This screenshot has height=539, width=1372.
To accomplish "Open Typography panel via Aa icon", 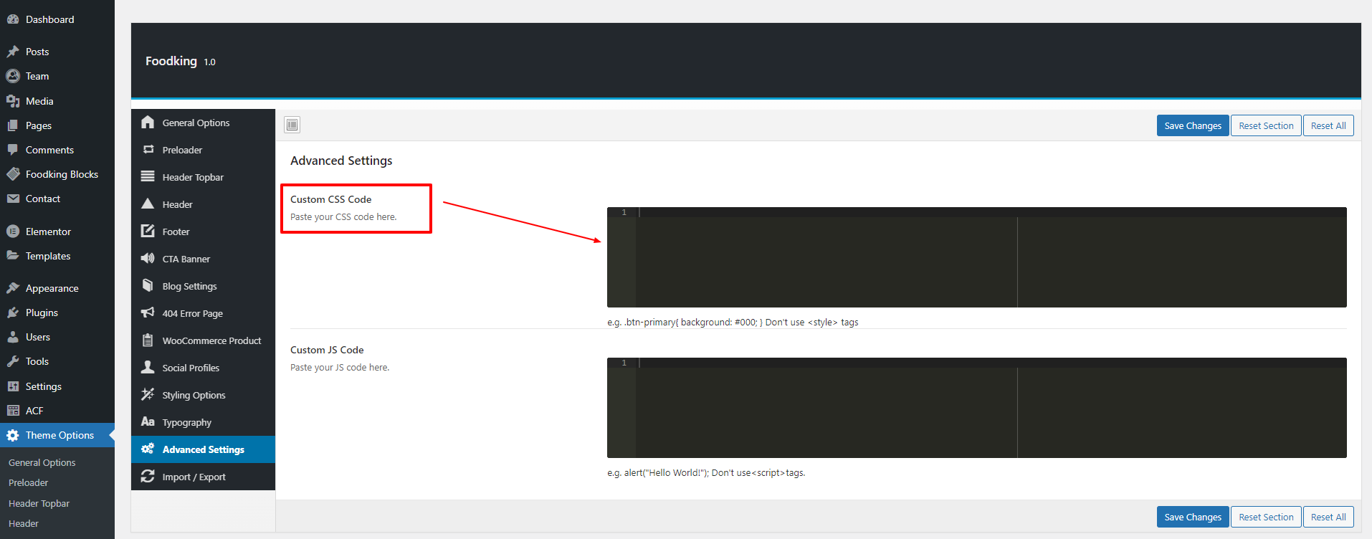I will (x=148, y=422).
